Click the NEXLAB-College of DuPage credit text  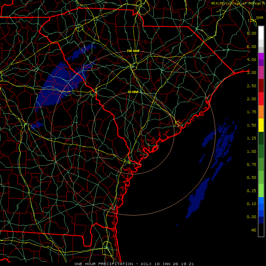[x=239, y=3]
